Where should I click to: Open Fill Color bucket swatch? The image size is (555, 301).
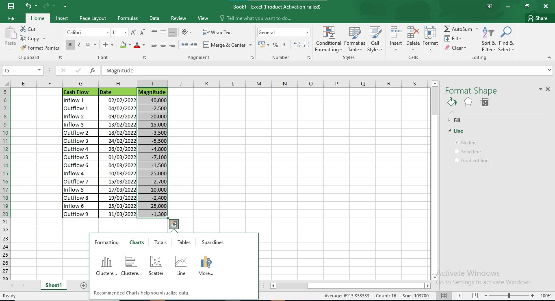point(124,45)
